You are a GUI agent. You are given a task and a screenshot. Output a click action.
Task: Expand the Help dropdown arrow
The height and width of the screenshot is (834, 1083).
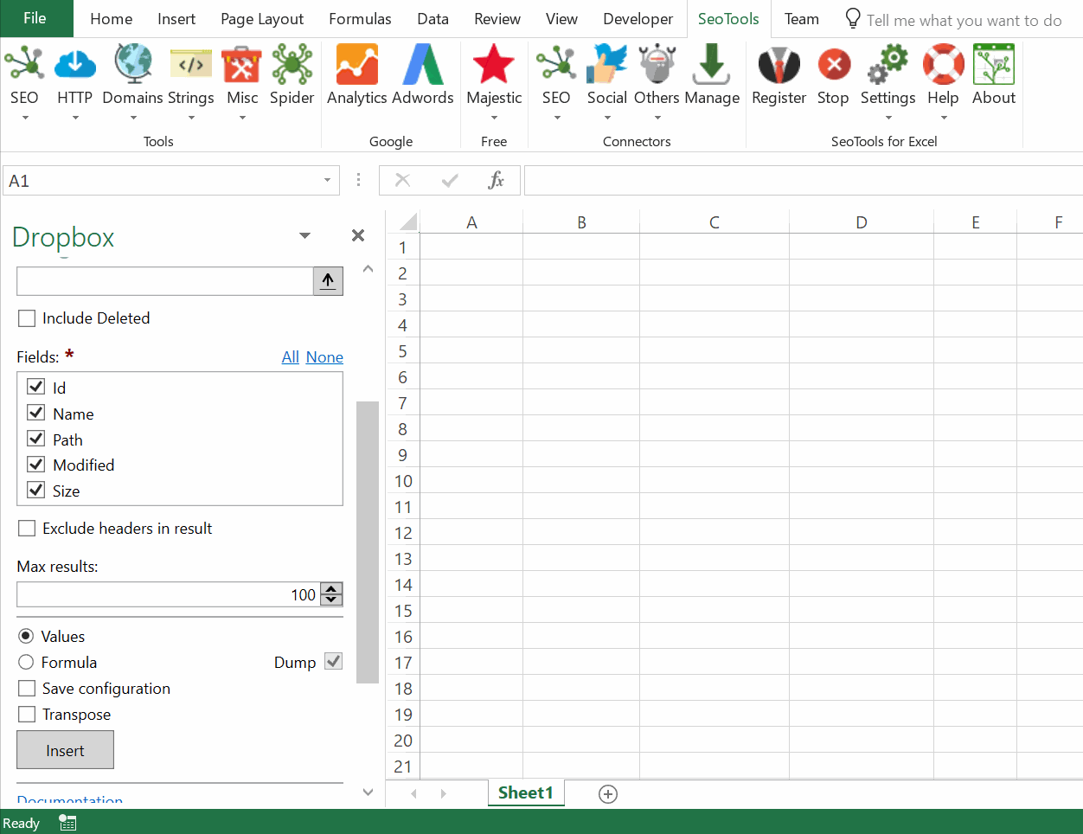(944, 118)
